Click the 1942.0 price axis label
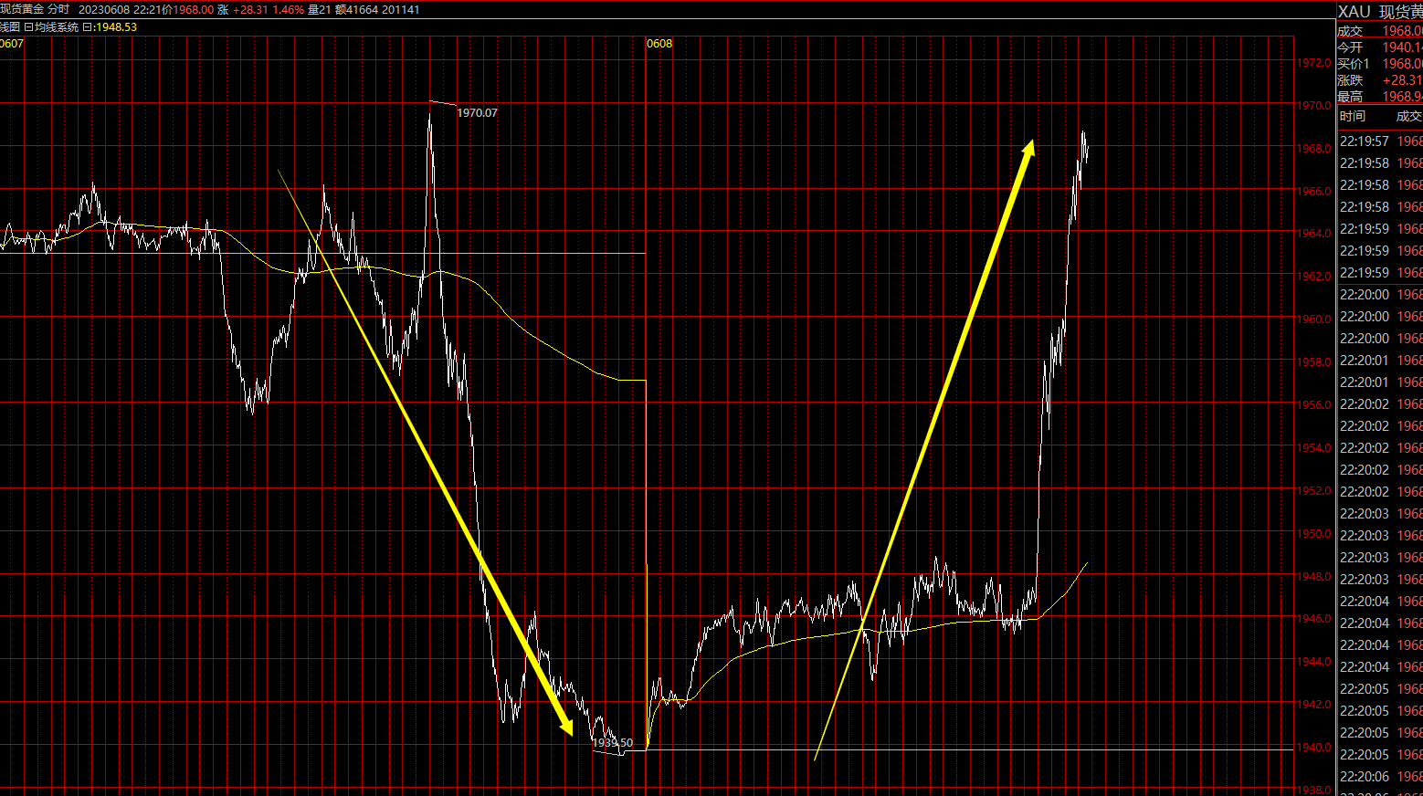Viewport: 1423px width, 796px height. pos(1313,705)
